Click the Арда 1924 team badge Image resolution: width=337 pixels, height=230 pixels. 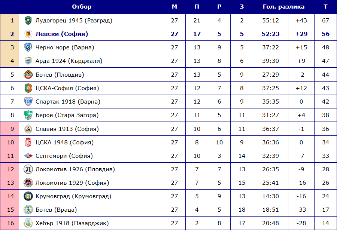[28, 61]
